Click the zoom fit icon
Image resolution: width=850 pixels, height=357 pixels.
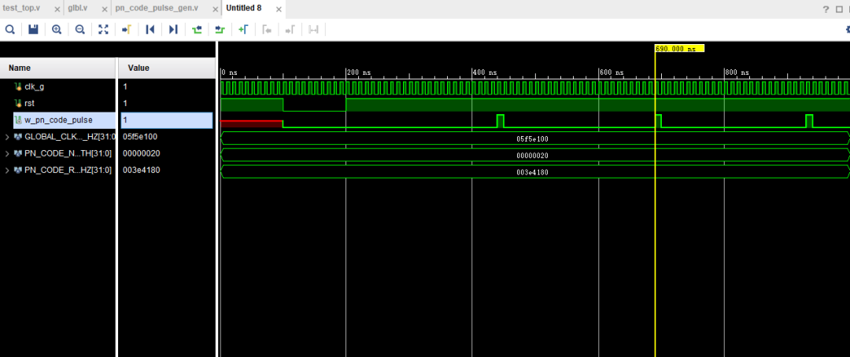[x=103, y=29]
